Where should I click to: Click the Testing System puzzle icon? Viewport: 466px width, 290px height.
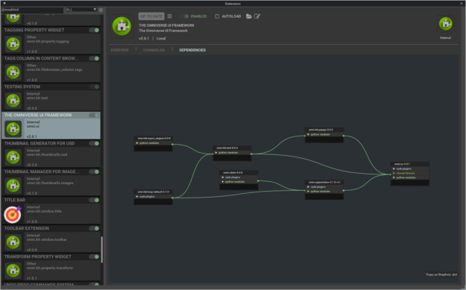[13, 101]
